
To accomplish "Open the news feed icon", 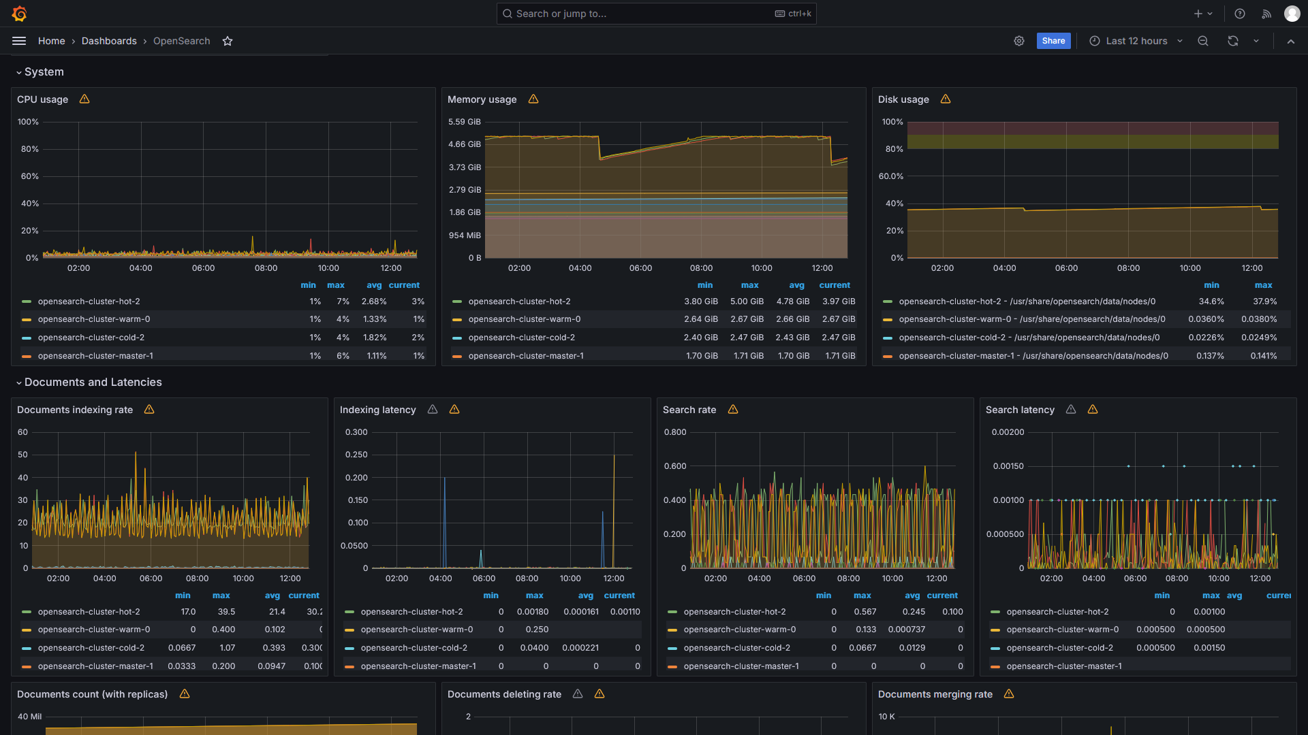I will pos(1266,14).
